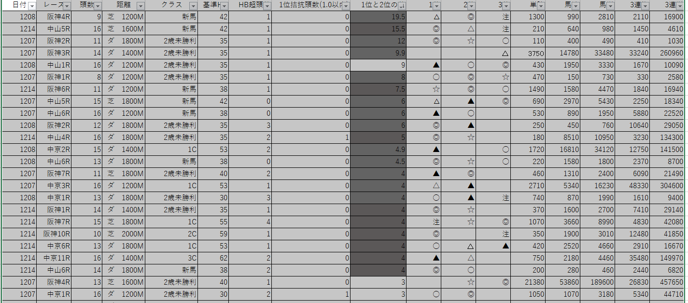This screenshot has height=303, width=688.
Task: Click the highlighted cell with value 9.9
Action: click(378, 53)
